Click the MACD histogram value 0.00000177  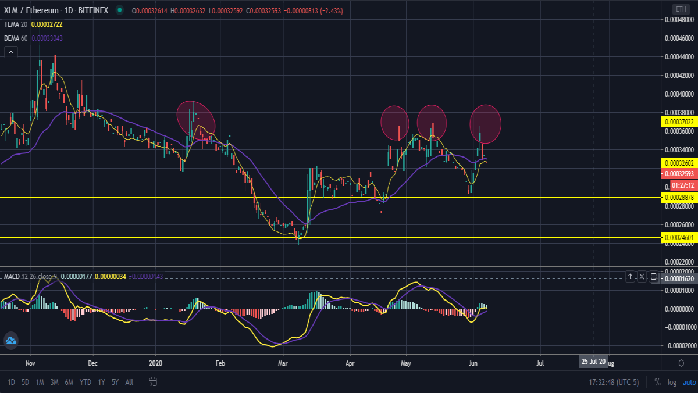77,276
